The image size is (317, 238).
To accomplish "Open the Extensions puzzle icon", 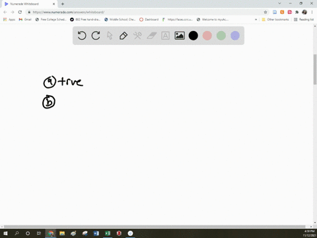I will click(x=297, y=12).
